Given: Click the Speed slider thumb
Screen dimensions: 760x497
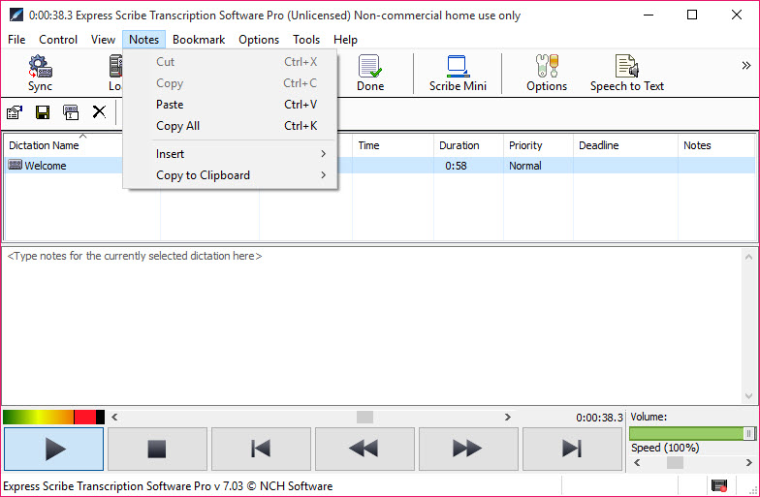Looking at the screenshot, I should coord(675,463).
